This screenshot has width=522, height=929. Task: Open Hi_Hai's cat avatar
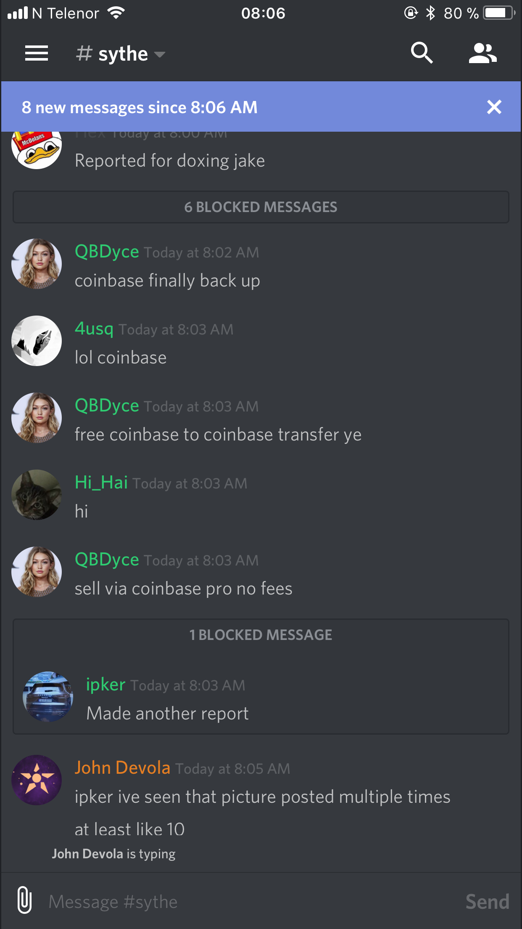pos(37,495)
